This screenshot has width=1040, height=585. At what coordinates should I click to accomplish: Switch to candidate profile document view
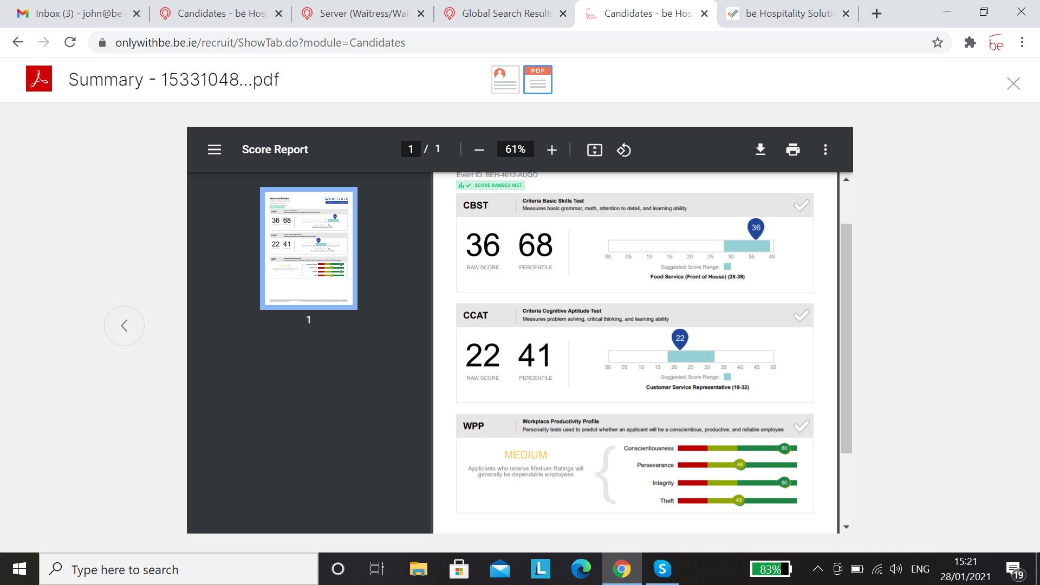pyautogui.click(x=505, y=80)
